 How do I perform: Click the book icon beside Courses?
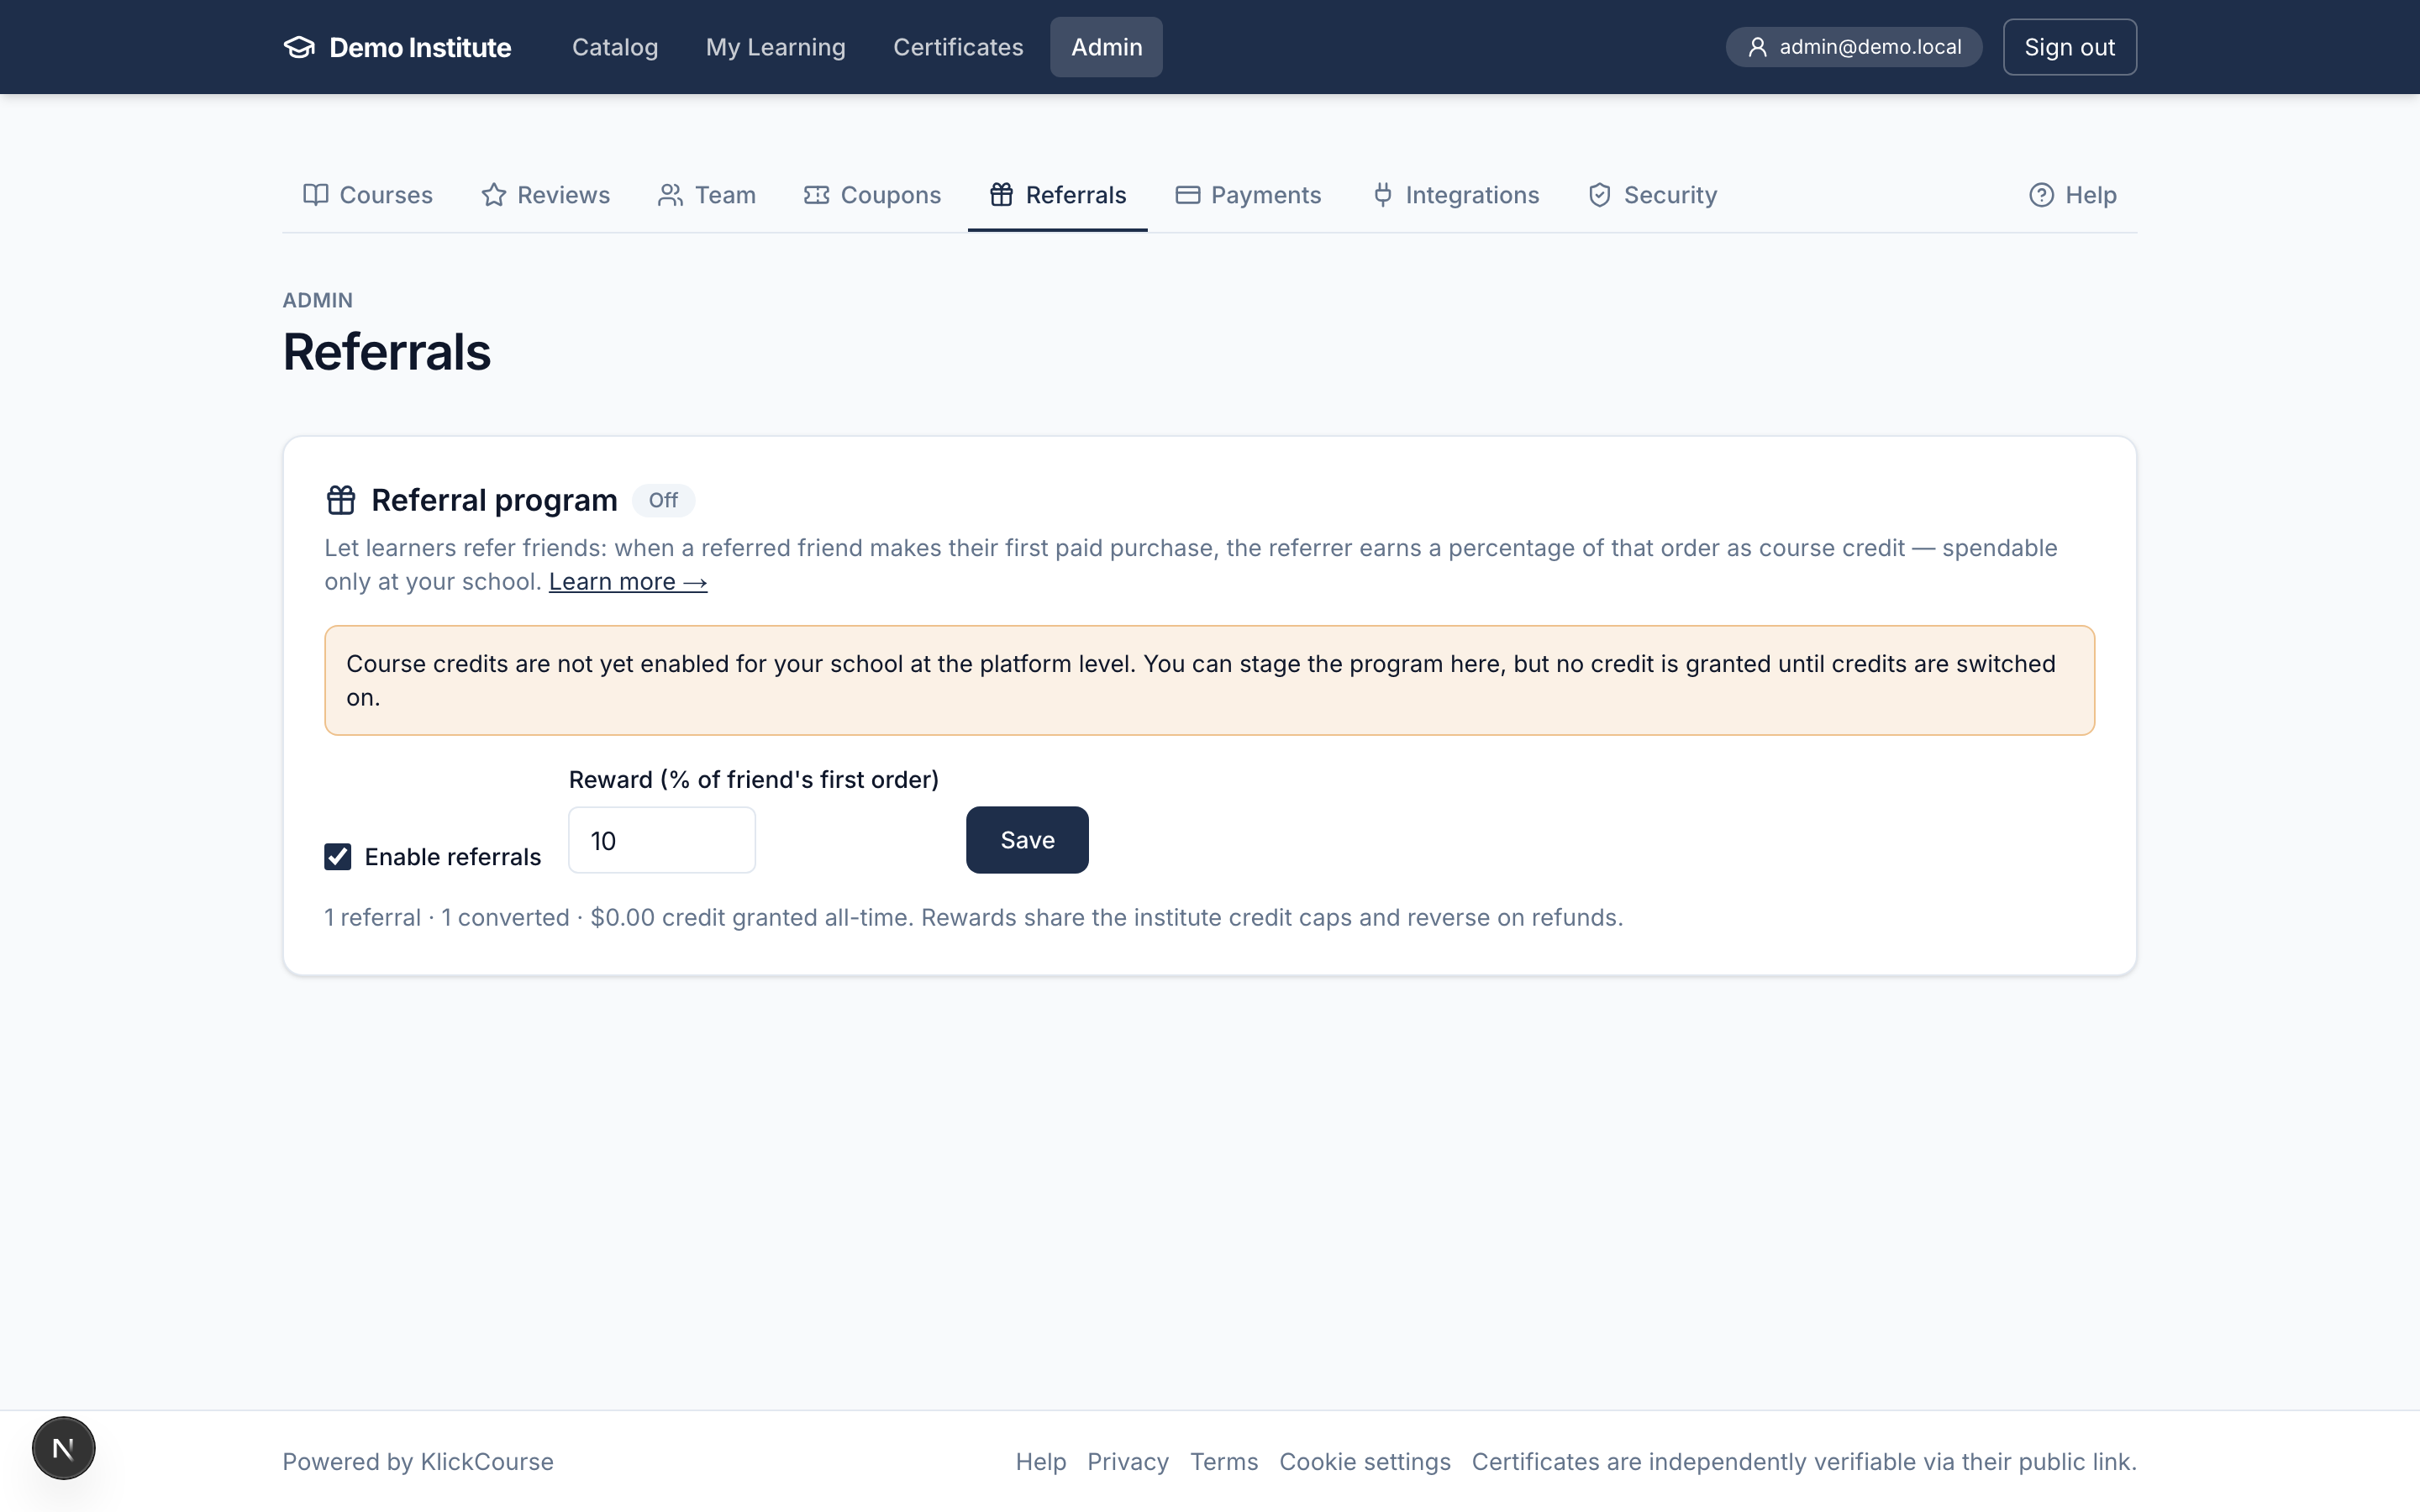click(315, 195)
